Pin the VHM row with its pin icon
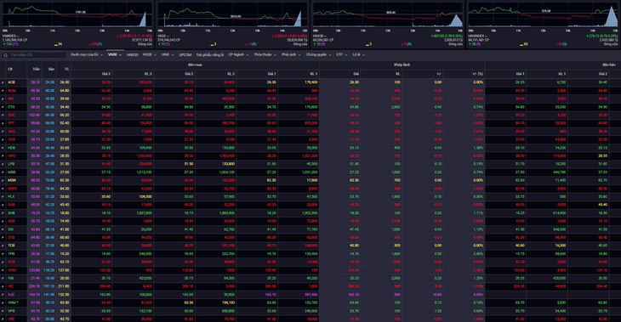The height and width of the screenshot is (322, 621). (3, 270)
